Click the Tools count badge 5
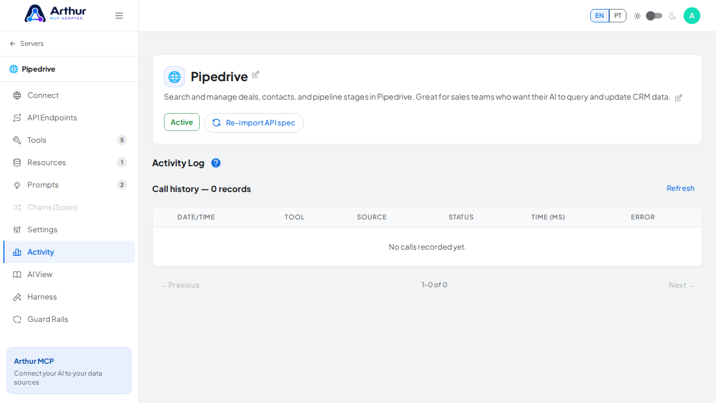The height and width of the screenshot is (403, 716). 122,140
